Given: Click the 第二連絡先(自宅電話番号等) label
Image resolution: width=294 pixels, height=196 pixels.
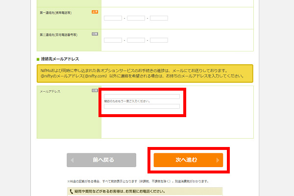Looking at the screenshot, I should tap(58, 35).
